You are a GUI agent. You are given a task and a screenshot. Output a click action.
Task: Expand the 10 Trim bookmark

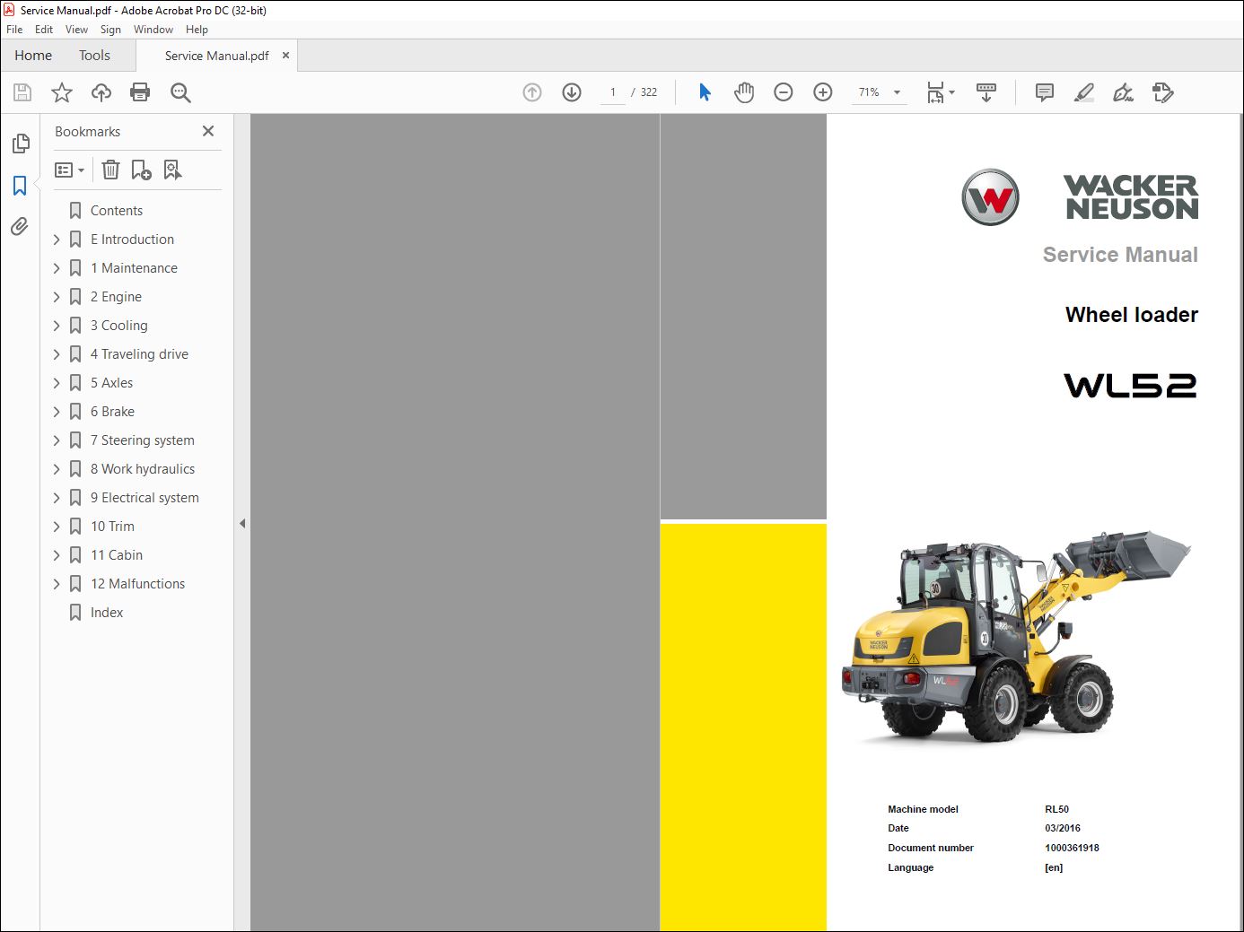coord(57,527)
